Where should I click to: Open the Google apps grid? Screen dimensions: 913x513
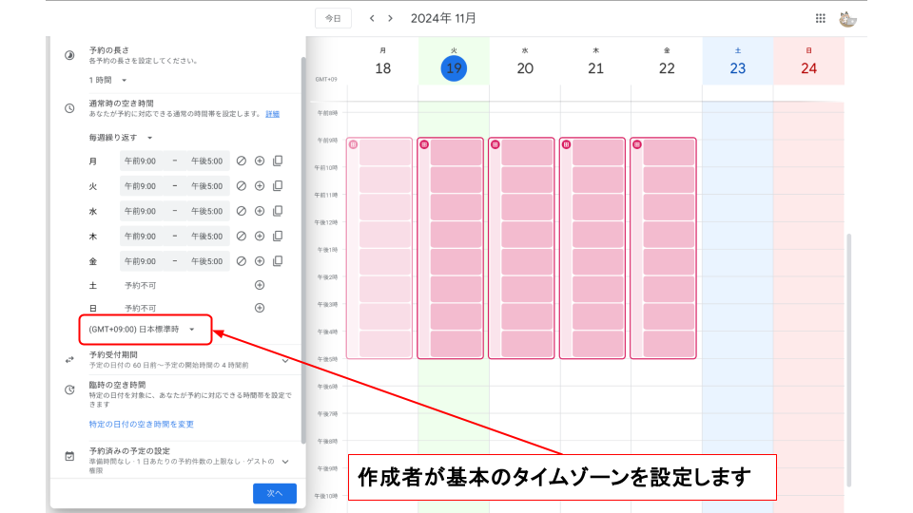tap(821, 18)
